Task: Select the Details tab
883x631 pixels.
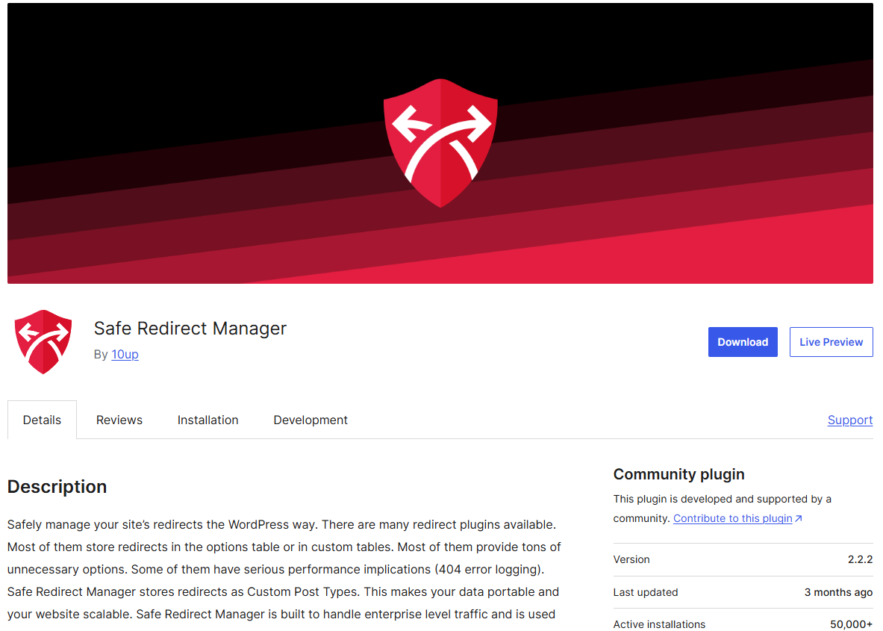Action: pos(43,420)
